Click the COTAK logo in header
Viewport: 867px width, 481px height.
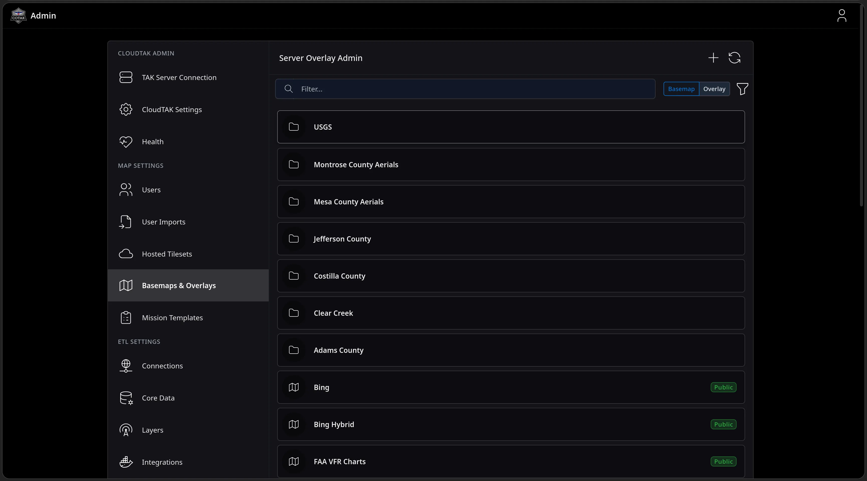tap(19, 16)
